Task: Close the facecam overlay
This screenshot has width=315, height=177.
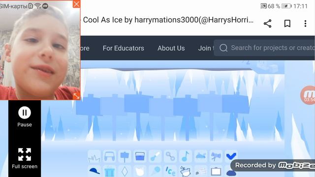Action: [x=76, y=4]
